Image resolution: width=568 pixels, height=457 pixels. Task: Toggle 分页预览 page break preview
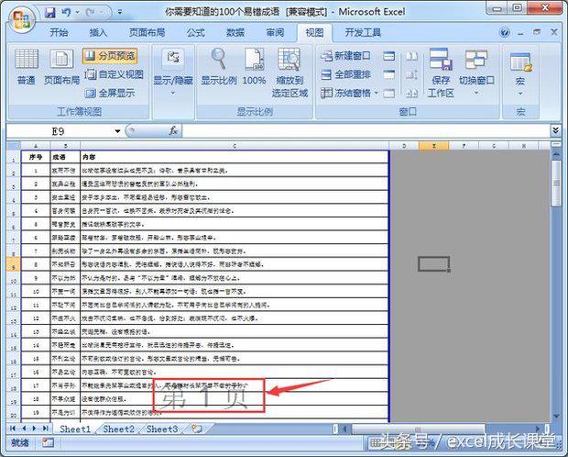[110, 56]
